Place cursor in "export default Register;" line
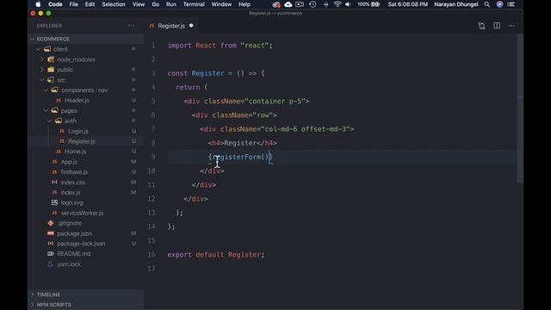The image size is (551, 310). click(x=216, y=255)
